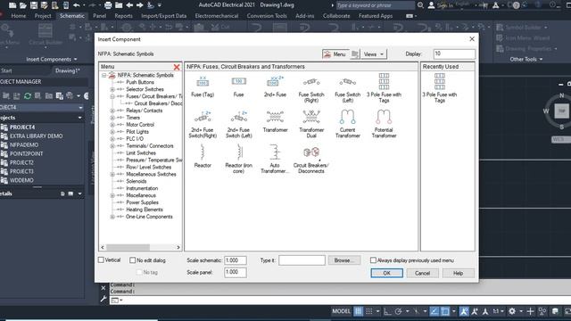This screenshot has height=321, width=571.
Task: Refresh the project list in Project Manager
Action: click(x=28, y=96)
